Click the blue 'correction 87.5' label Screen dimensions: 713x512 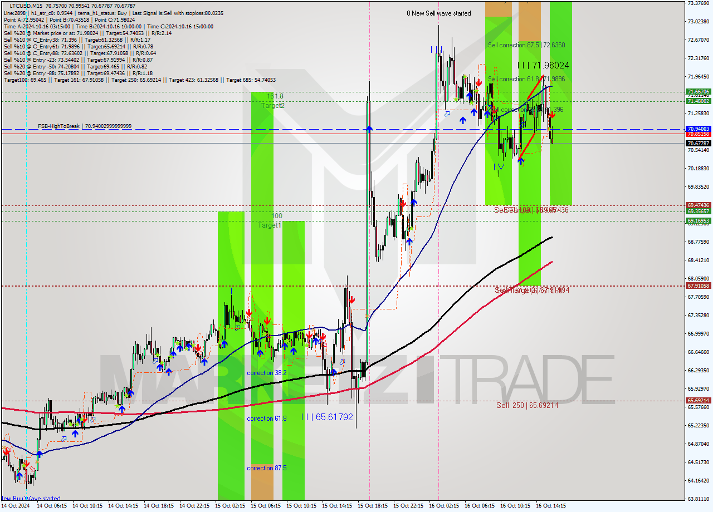tap(266, 468)
